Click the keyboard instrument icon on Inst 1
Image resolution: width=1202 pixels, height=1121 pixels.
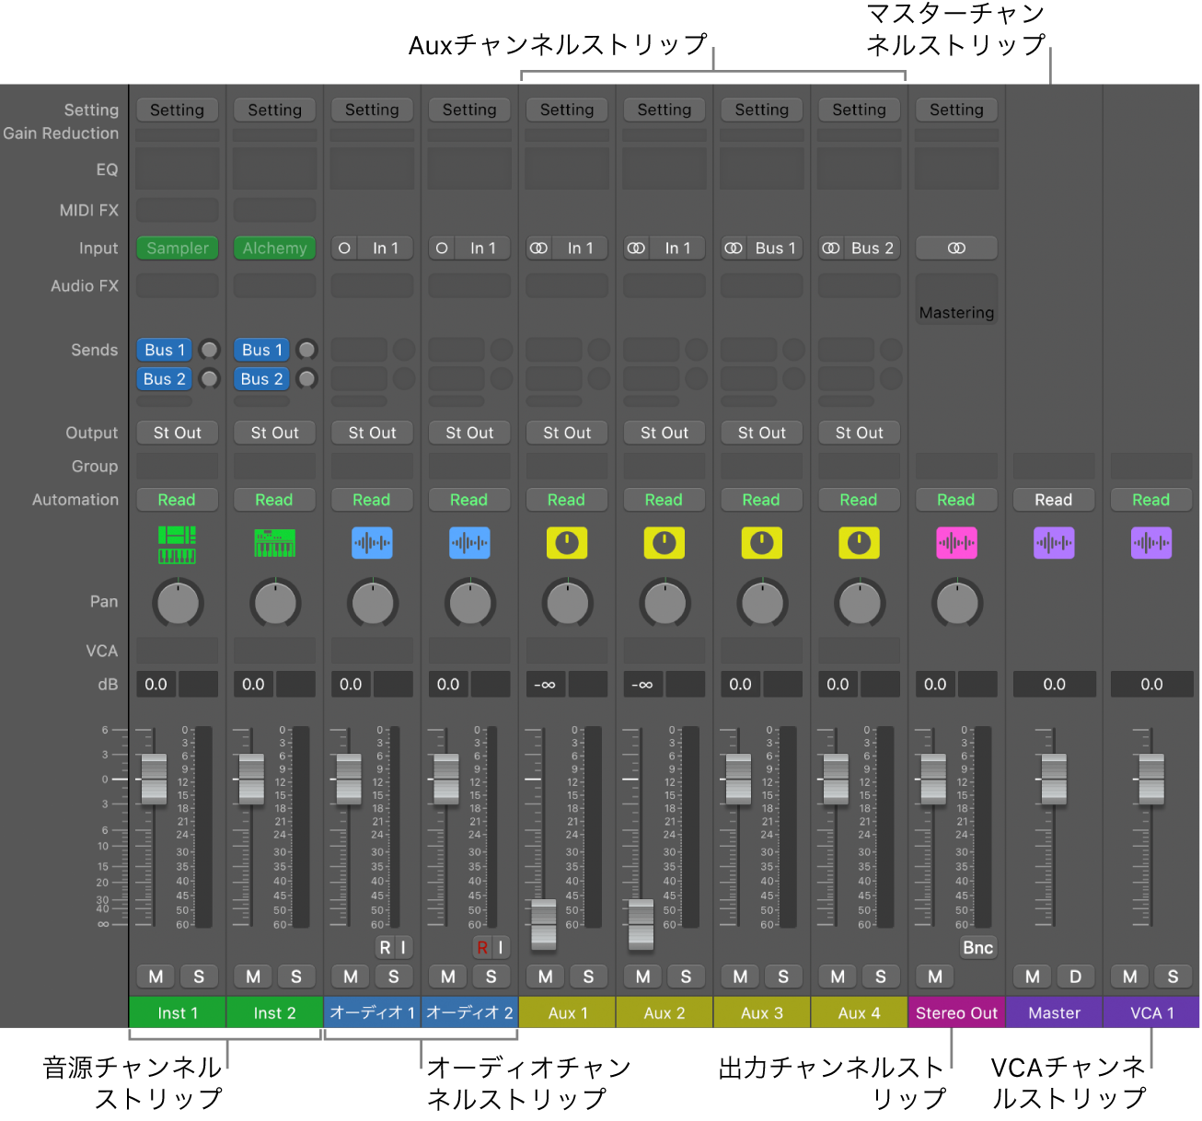[177, 543]
